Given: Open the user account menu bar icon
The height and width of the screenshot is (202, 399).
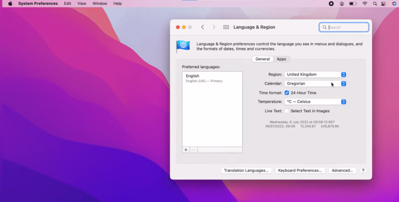Looking at the screenshot, I should [342, 3].
